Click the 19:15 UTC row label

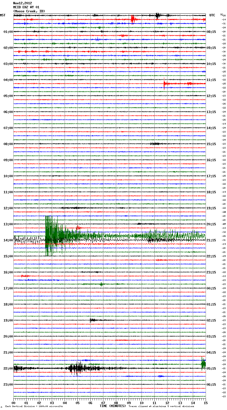[211, 208]
